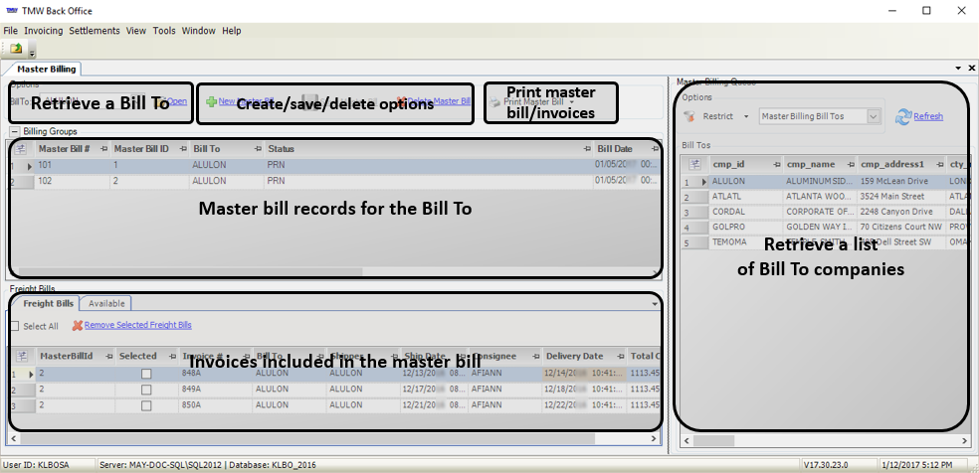This screenshot has width=979, height=473.
Task: Pin the Status column
Action: tap(587, 149)
